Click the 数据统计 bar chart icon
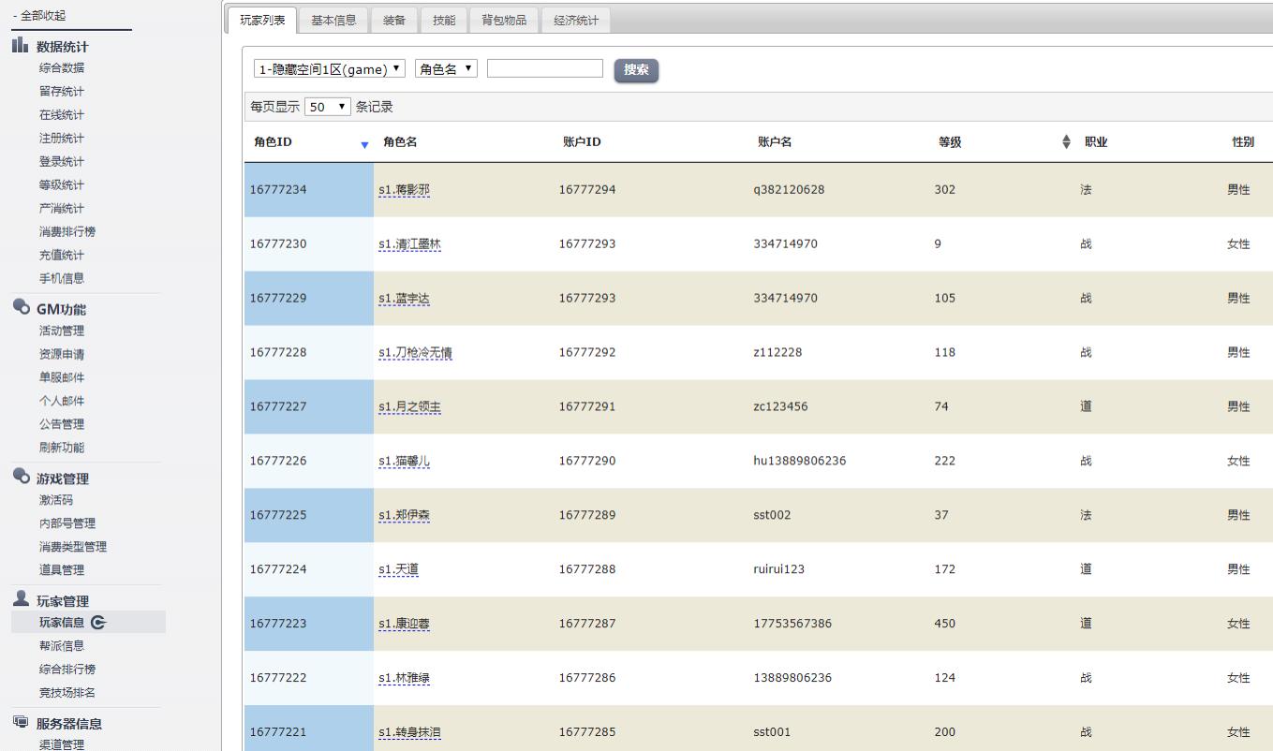The image size is (1273, 751). (x=21, y=45)
